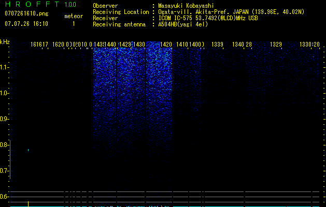Click the version number 1.00
Image resolution: width=326 pixels, height=207 pixels.
click(70, 5)
